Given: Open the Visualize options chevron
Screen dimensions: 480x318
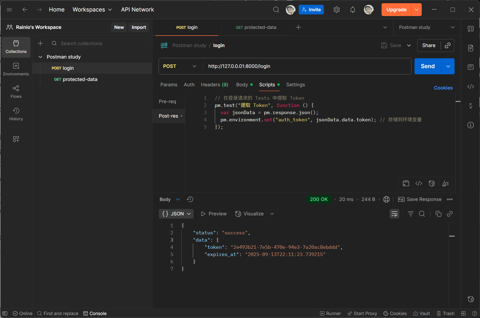Looking at the screenshot, I should pos(272,214).
